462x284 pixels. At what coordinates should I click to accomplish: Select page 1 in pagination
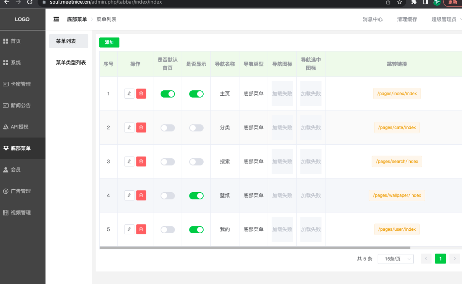pos(440,259)
